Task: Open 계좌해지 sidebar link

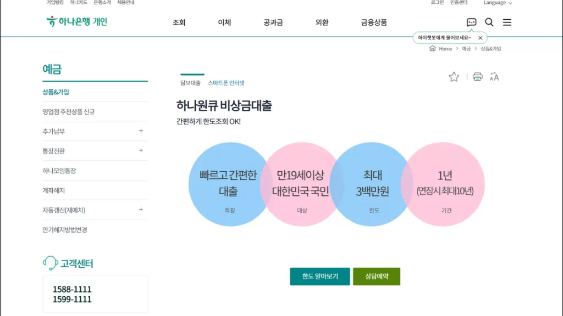Action: point(53,190)
